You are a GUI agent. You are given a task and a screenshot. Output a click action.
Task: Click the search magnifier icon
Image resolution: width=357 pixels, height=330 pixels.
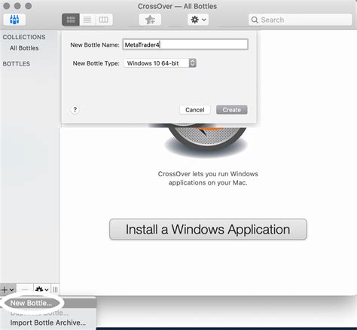pyautogui.click(x=255, y=20)
